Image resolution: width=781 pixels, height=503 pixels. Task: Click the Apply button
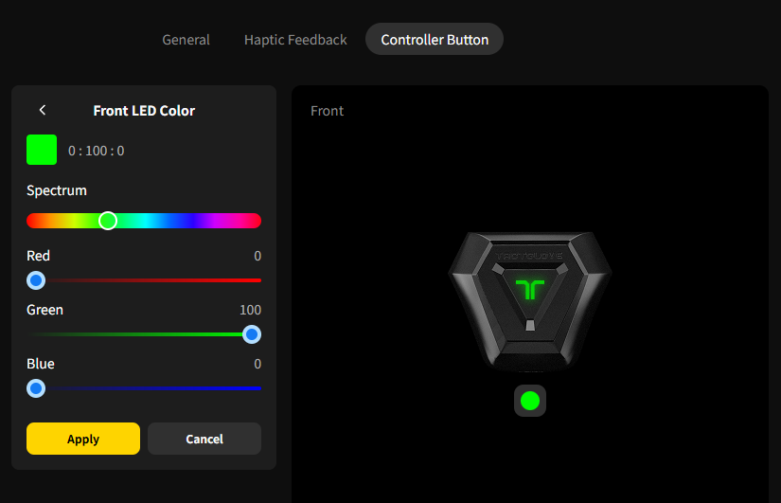click(83, 439)
